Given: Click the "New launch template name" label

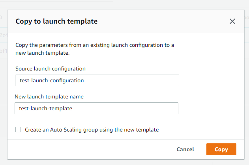Looking at the screenshot, I should pyautogui.click(x=49, y=96).
